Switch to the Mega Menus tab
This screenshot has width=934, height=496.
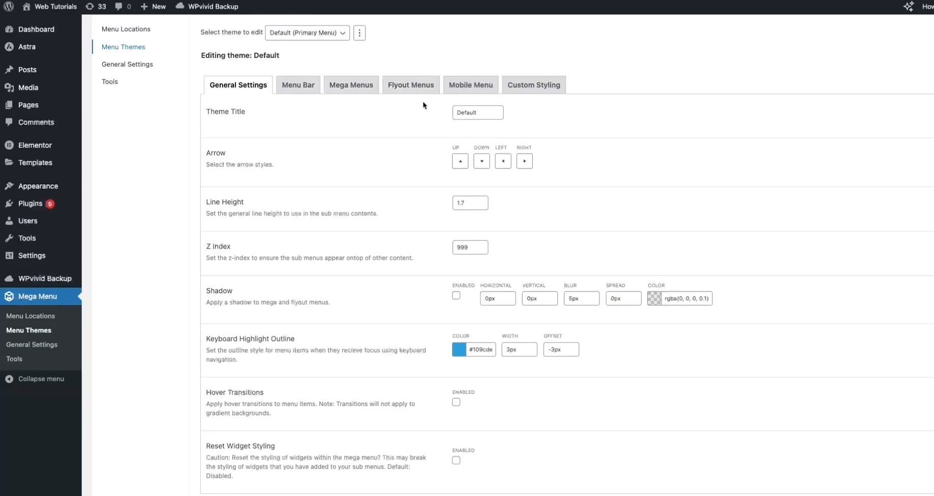pyautogui.click(x=351, y=85)
